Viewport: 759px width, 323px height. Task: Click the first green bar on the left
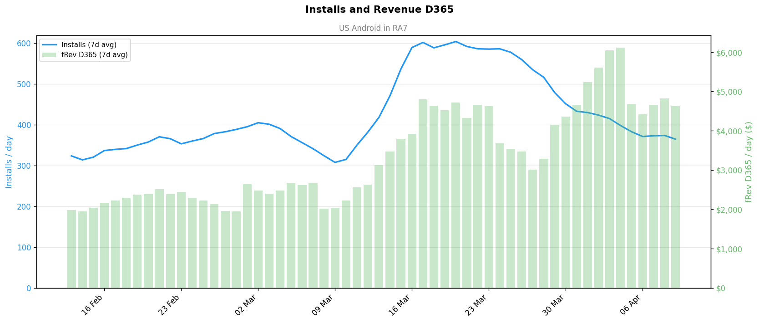coord(71,249)
